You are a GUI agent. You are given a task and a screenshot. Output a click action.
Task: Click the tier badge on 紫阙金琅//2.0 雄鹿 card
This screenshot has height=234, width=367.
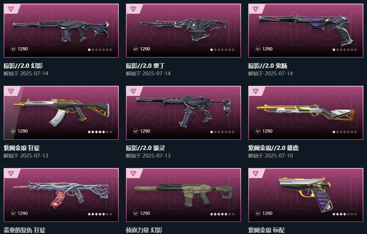tap(255, 91)
